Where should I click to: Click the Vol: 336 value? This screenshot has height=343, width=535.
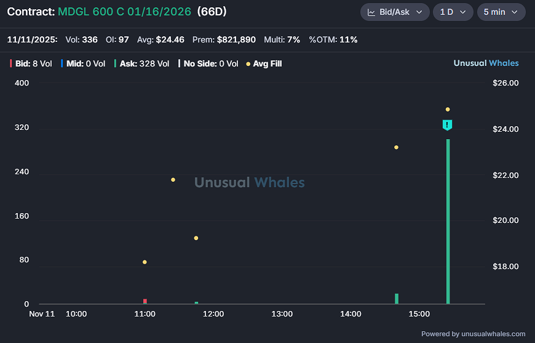[82, 39]
